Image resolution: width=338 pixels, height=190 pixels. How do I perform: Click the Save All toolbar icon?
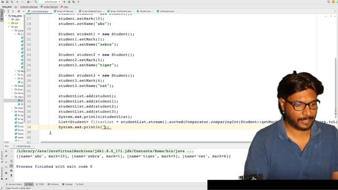tap(7, 2)
